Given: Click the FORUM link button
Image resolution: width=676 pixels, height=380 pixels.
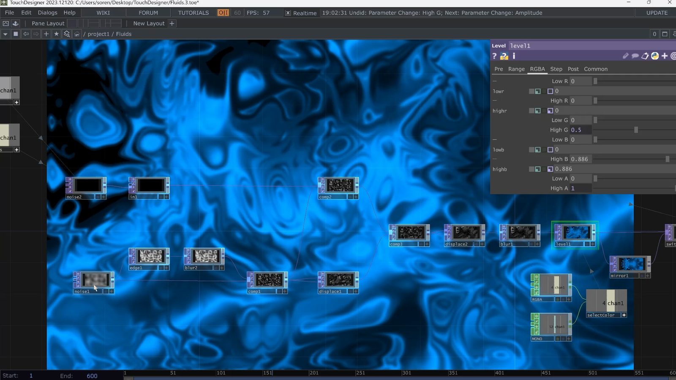Looking at the screenshot, I should pyautogui.click(x=148, y=13).
